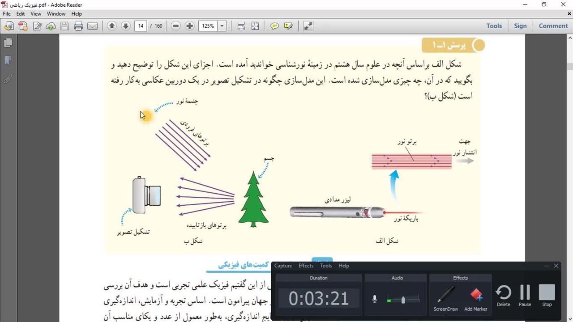The height and width of the screenshot is (322, 573).
Task: Click the Print file icon
Action: (x=78, y=26)
